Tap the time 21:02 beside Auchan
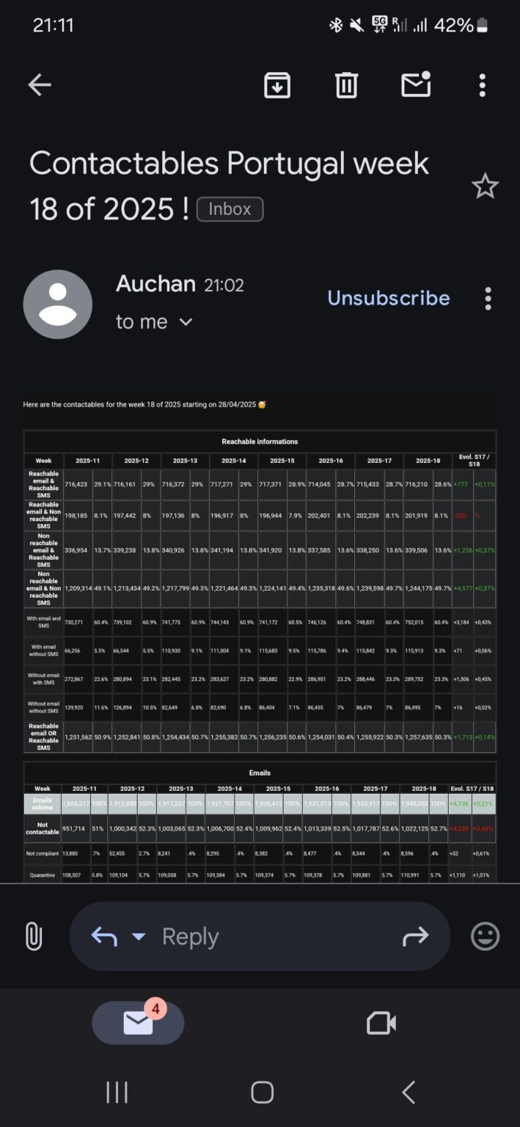This screenshot has width=520, height=1127. tap(224, 285)
